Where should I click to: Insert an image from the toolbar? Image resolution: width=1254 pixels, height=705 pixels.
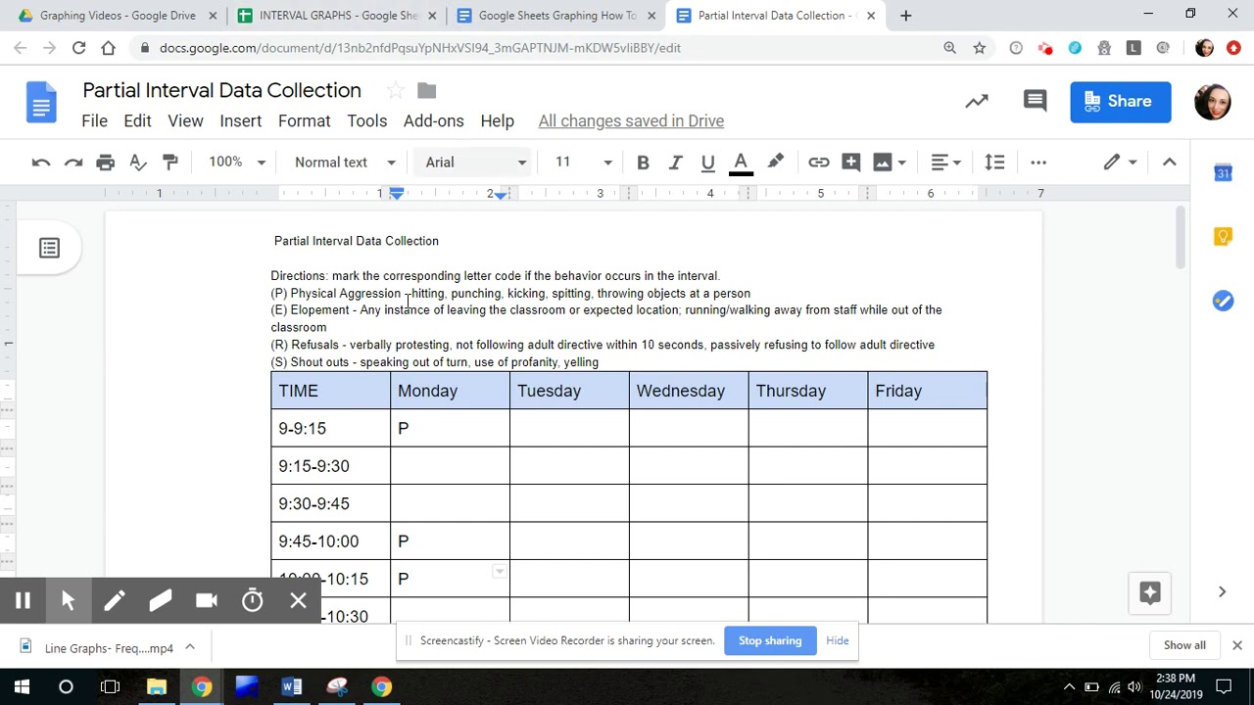(883, 163)
